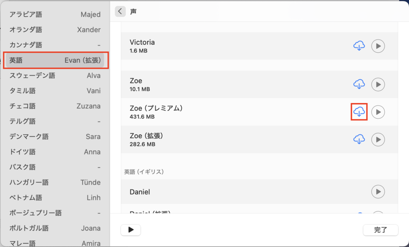Screen dimensions: 409x247
Task: Play the Daniel voice sample
Action: [x=378, y=192]
